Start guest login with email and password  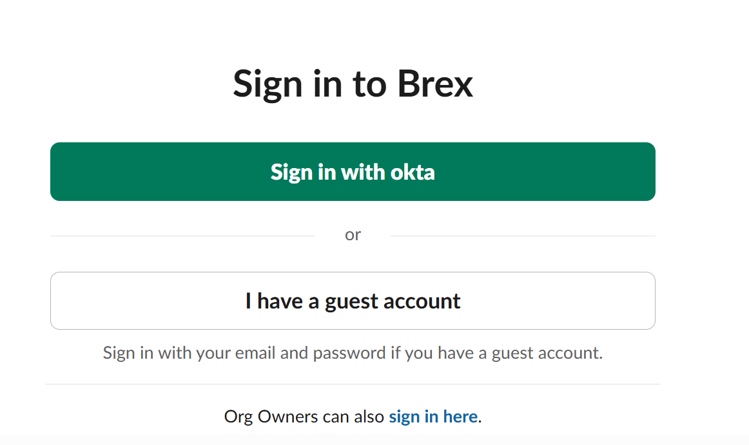point(353,300)
